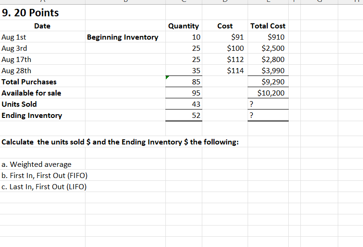363x247 pixels.
Task: Select the $10,200 available cost cell
Action: [x=268, y=93]
